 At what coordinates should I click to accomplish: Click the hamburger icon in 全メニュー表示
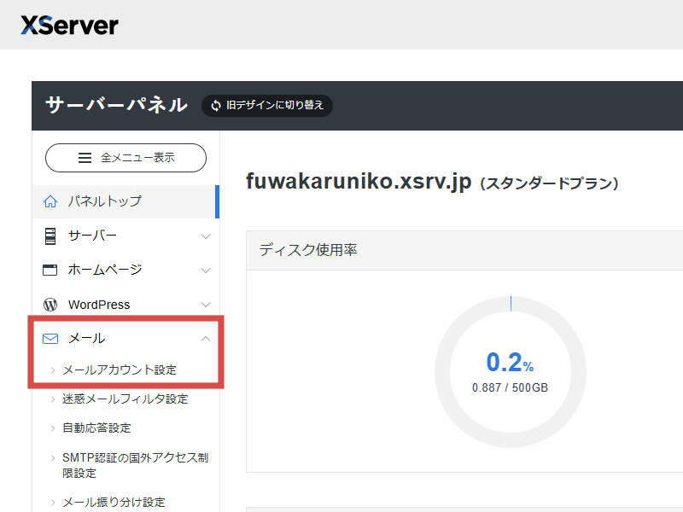(x=85, y=158)
